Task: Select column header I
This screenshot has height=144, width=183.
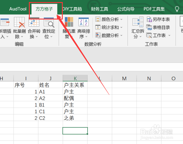Action: (26, 78)
